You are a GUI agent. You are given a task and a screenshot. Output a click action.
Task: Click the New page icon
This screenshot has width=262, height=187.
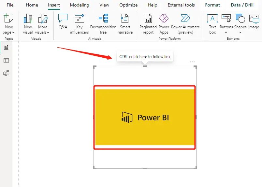[8, 18]
